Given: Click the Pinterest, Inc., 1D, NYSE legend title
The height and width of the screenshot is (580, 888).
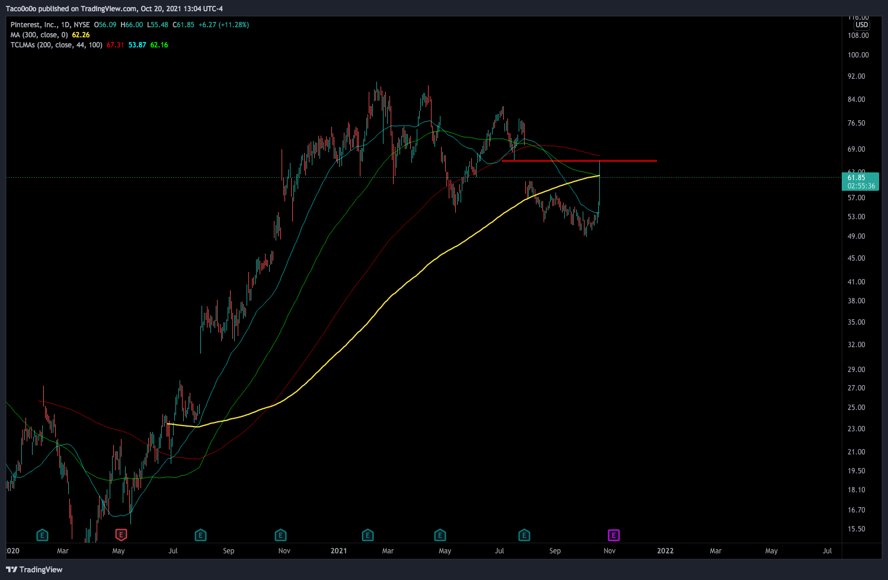Looking at the screenshot, I should point(50,25).
